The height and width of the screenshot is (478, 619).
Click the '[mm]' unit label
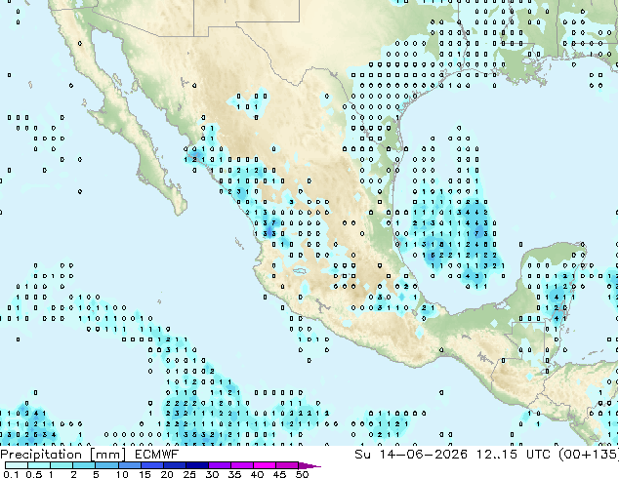tap(108, 455)
